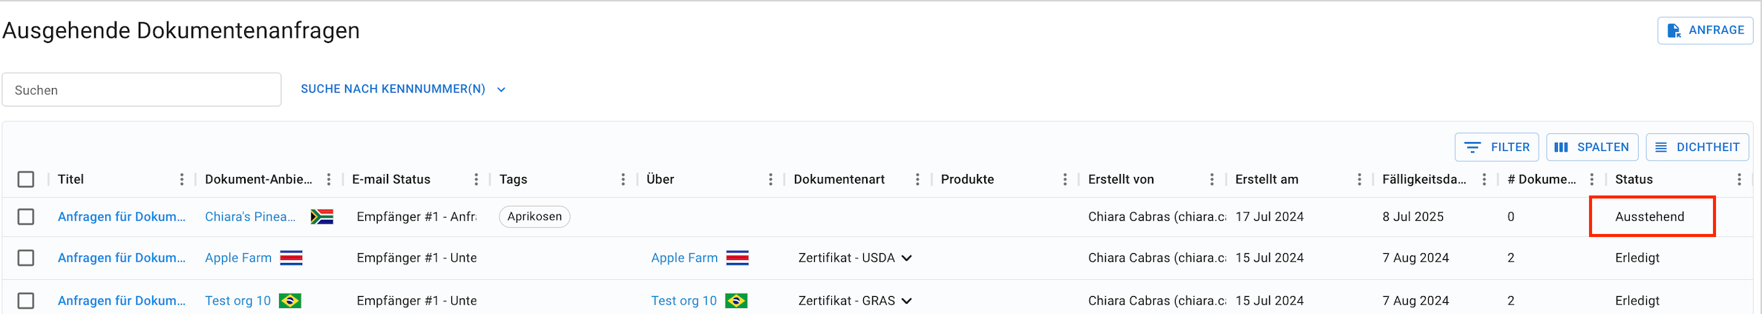This screenshot has width=1762, height=314.
Task: Select all rows with header checkbox
Action: point(26,179)
